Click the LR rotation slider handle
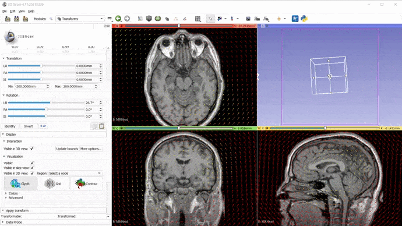402x226 pixels. click(51, 103)
